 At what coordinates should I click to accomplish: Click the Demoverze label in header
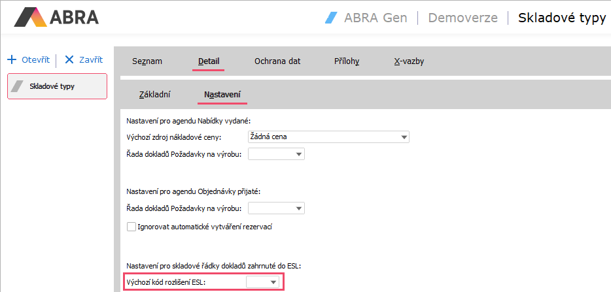[x=463, y=18]
